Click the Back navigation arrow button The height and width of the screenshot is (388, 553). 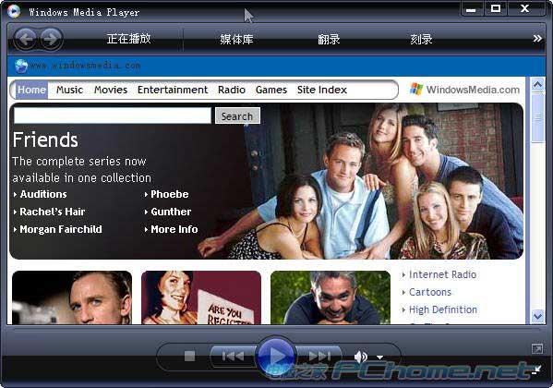tap(26, 39)
